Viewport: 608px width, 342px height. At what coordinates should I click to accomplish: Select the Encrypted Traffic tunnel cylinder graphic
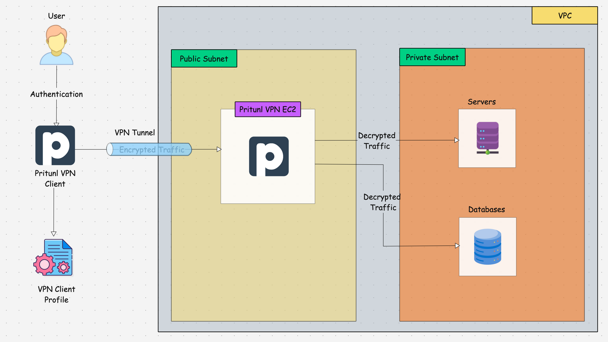tap(149, 149)
